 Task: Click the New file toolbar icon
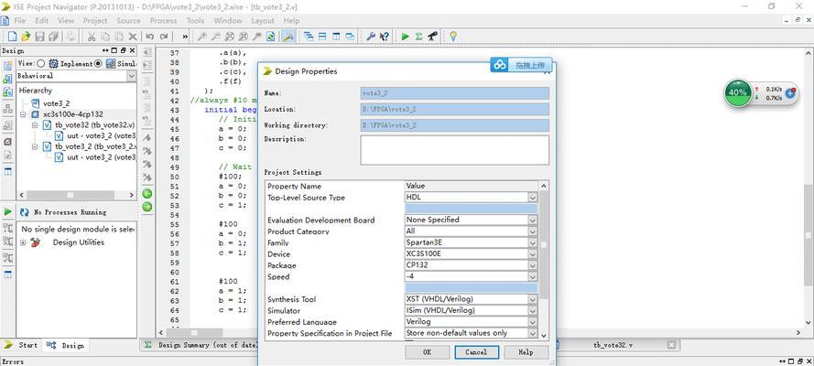[x=11, y=37]
